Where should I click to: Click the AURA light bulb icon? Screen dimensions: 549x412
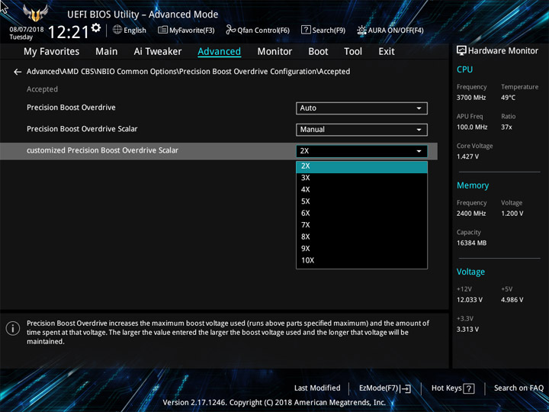[x=361, y=30]
